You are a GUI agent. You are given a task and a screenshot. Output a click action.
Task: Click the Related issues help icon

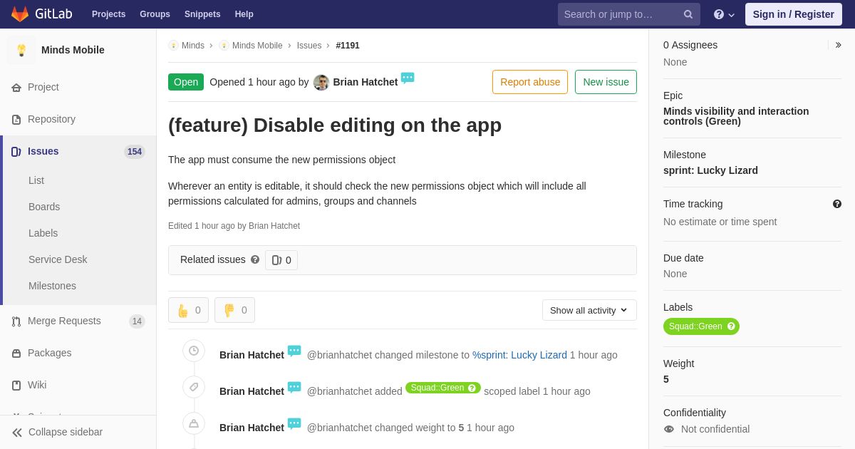255,260
